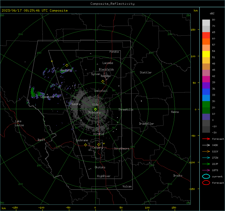Screen dimensions: 225x211
Task: Select the bright yellow 51-54 dBZ swatch
Action: (x=206, y=54)
